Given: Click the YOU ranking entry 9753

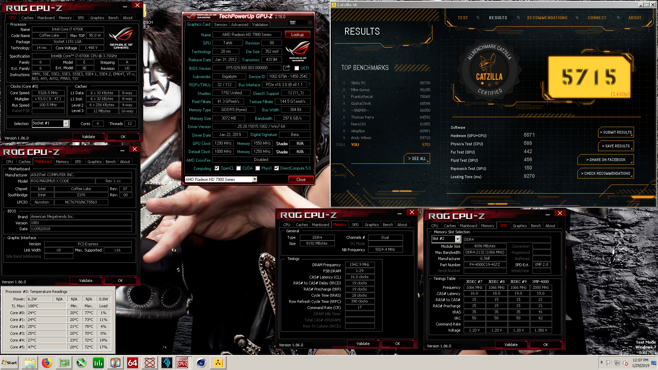Looking at the screenshot, I should click(383, 145).
